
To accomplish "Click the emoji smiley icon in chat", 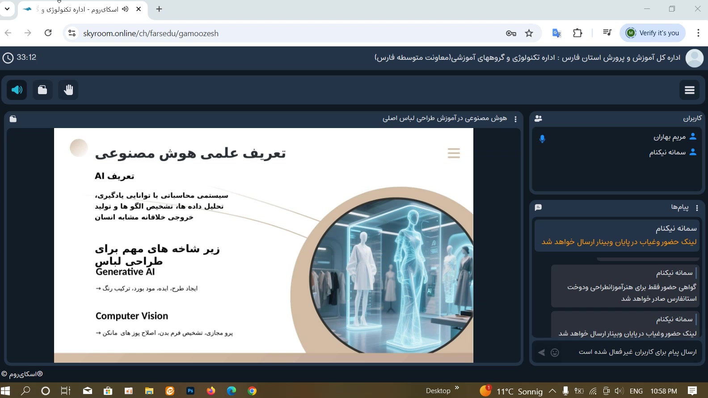I will click(555, 352).
